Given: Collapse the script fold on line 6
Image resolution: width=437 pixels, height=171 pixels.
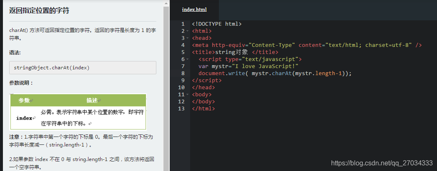Looking at the screenshot, I should coord(188,59).
